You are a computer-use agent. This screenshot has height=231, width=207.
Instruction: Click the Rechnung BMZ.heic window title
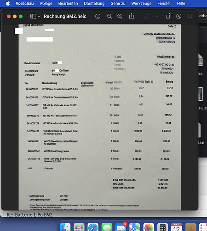[65, 16]
